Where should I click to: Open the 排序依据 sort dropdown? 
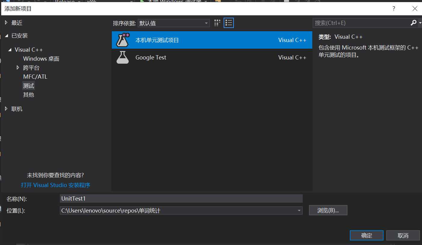pyautogui.click(x=174, y=23)
